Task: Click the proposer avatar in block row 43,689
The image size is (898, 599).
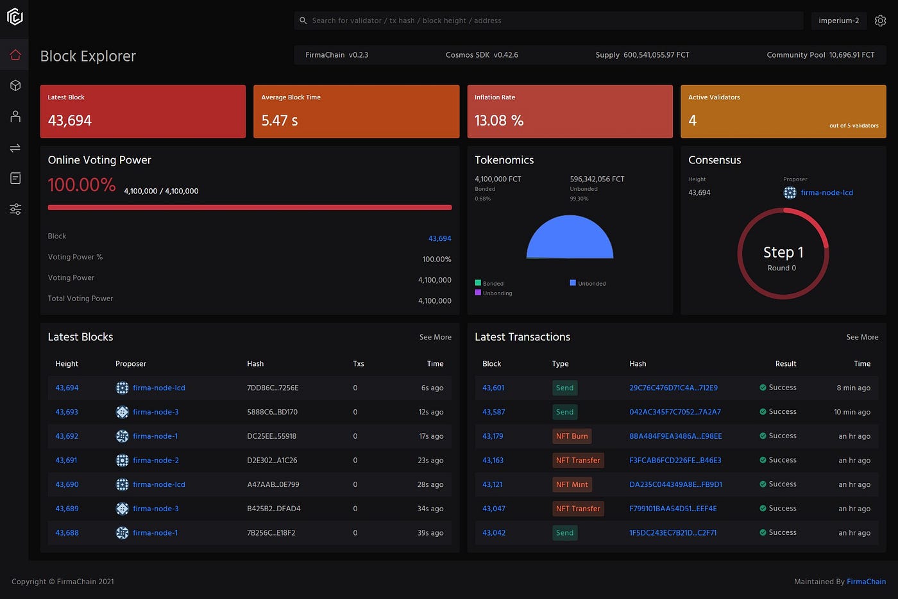Action: (x=122, y=509)
